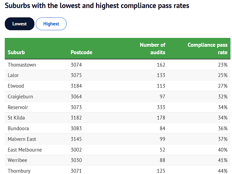Click the Bundoora 36% pass rate cell
This screenshot has height=174, width=232.
(223, 128)
